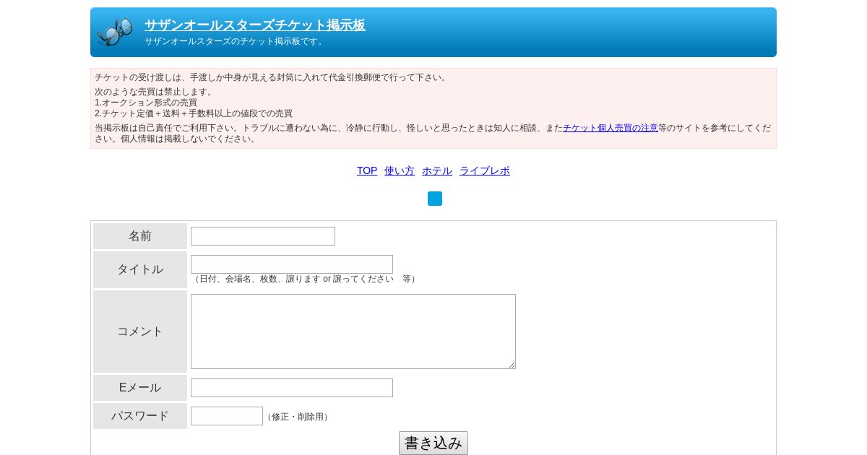Focus the パスワード input field
Screen dimensions: 867x455
[x=227, y=416]
